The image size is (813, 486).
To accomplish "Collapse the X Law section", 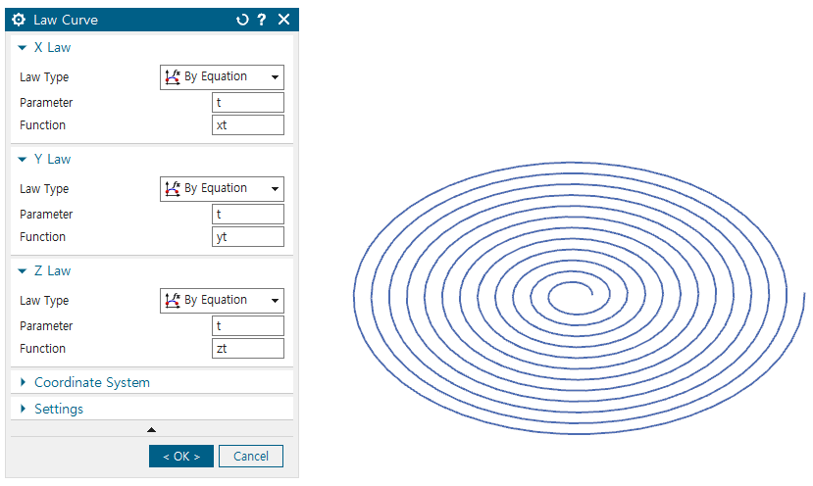I will click(x=23, y=47).
